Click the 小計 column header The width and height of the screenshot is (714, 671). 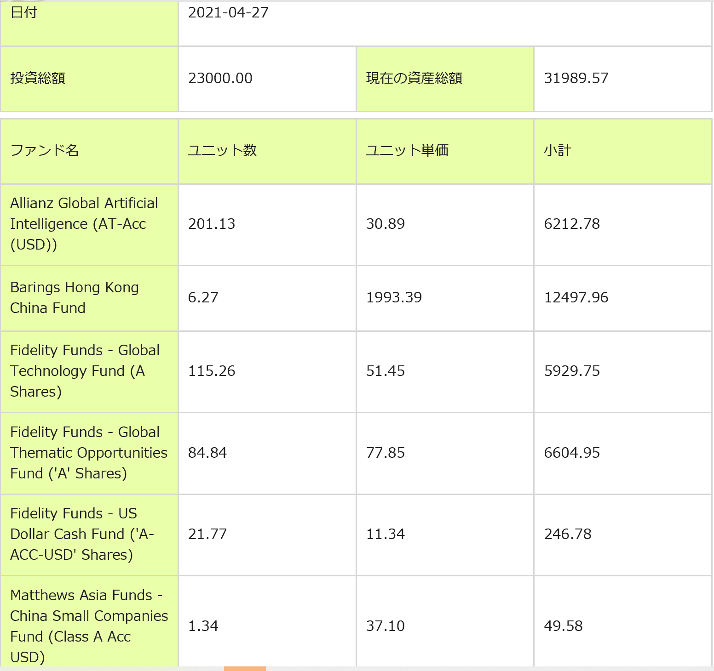point(557,150)
